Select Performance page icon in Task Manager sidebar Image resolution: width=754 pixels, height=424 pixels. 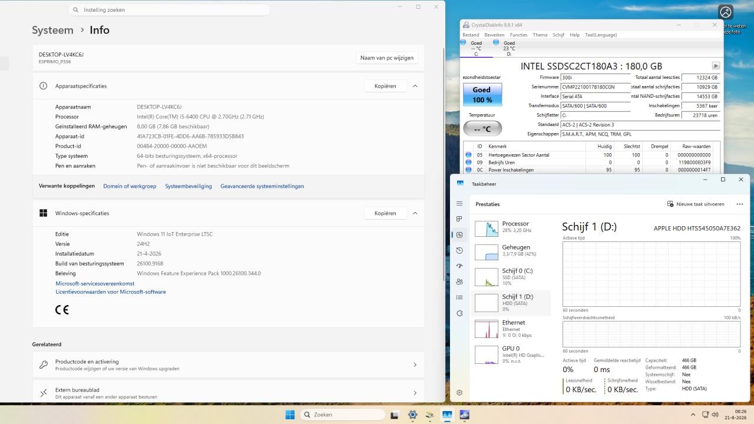click(459, 234)
